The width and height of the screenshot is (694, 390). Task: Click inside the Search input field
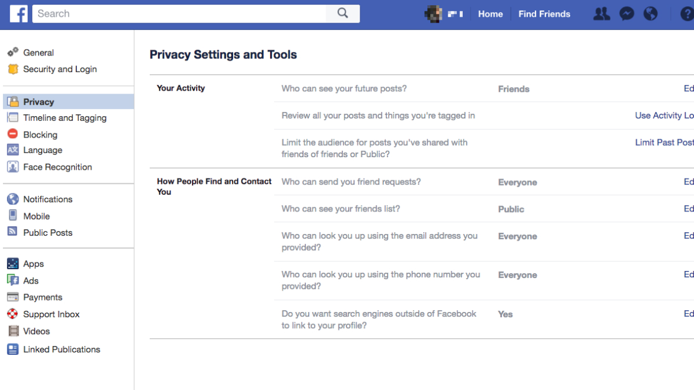[x=173, y=13]
